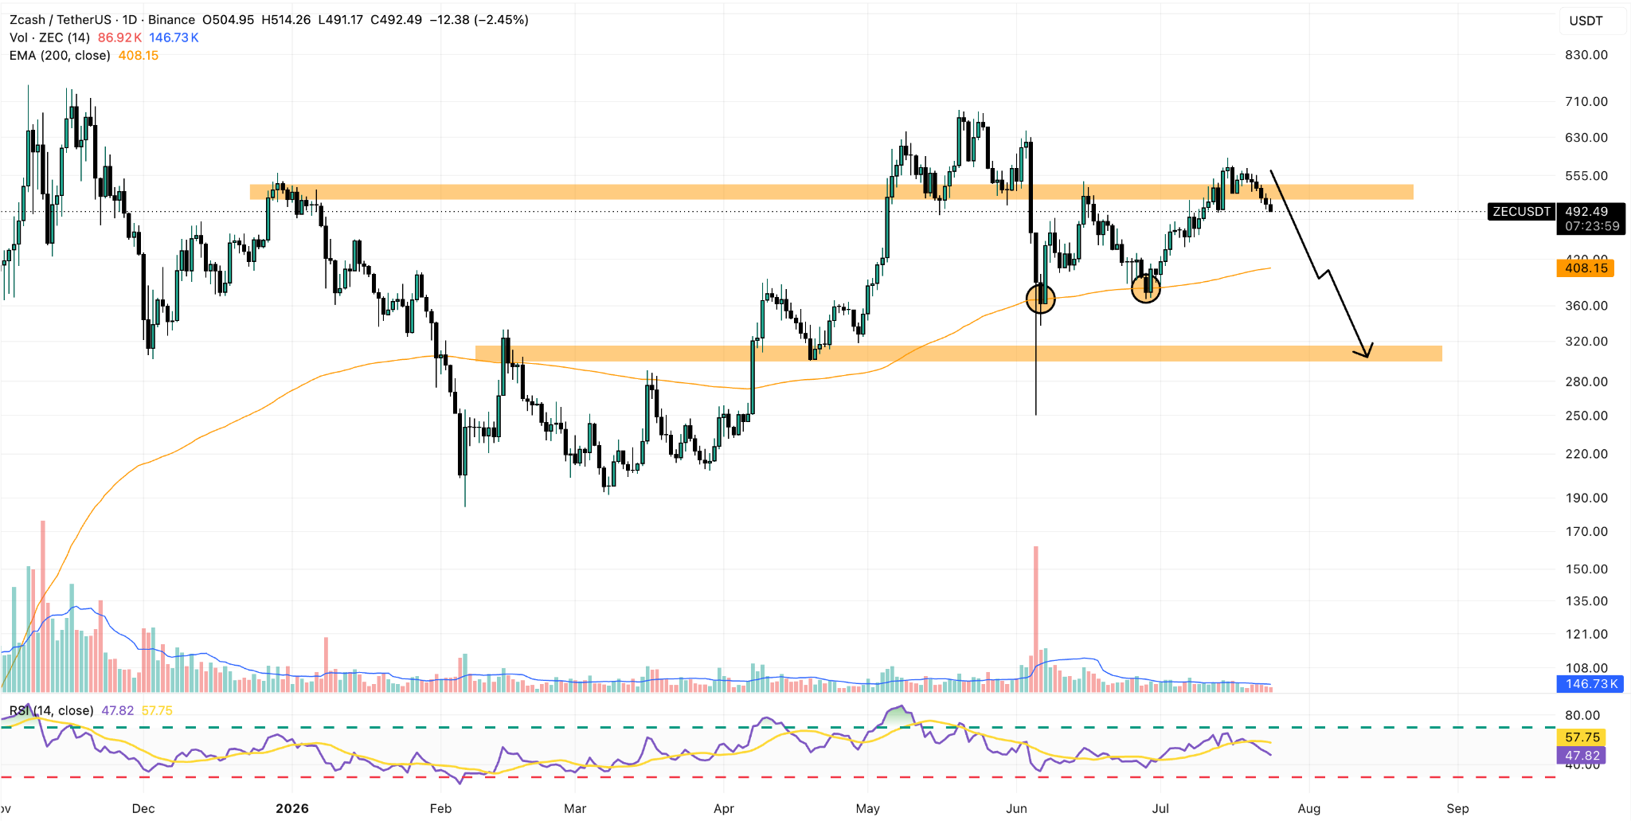Screen dimensions: 1631x821
Task: Click the 492.49 current price label
Action: click(1586, 212)
